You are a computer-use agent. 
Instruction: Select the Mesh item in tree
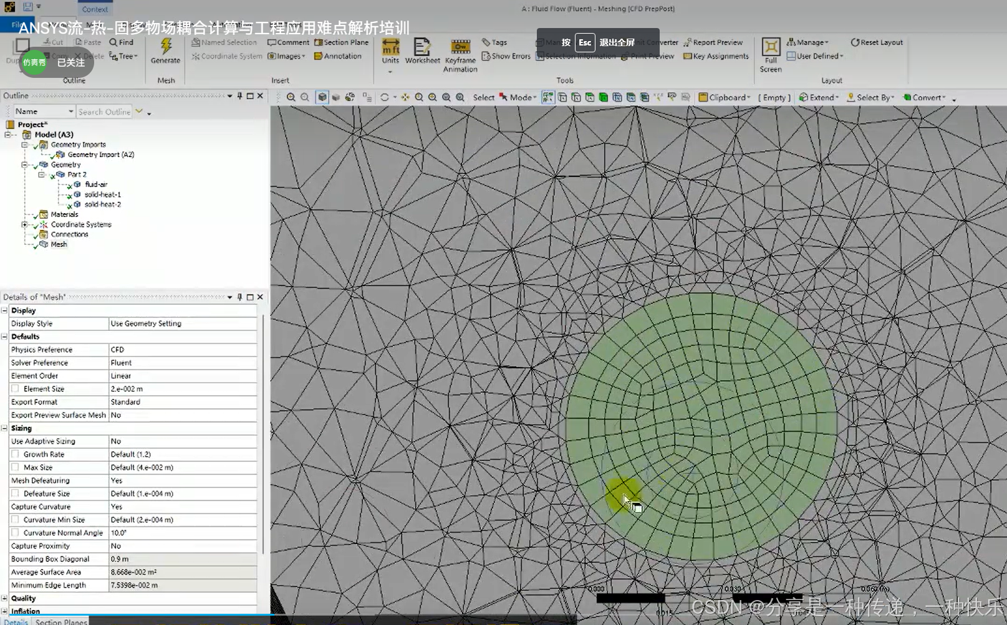click(59, 244)
